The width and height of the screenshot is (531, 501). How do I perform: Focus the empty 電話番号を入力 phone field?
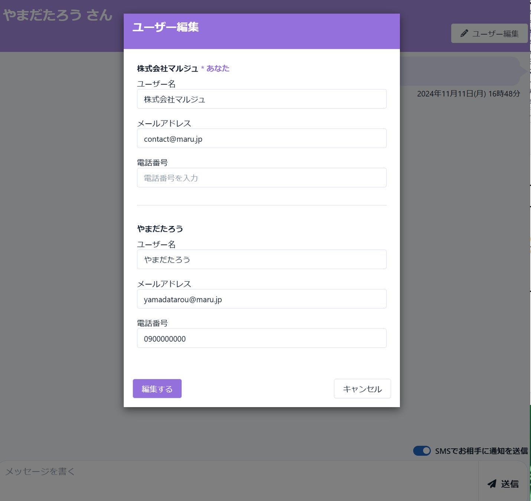(x=262, y=178)
